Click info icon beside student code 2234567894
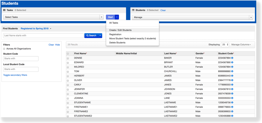The image size is (262, 123). click(233, 58)
